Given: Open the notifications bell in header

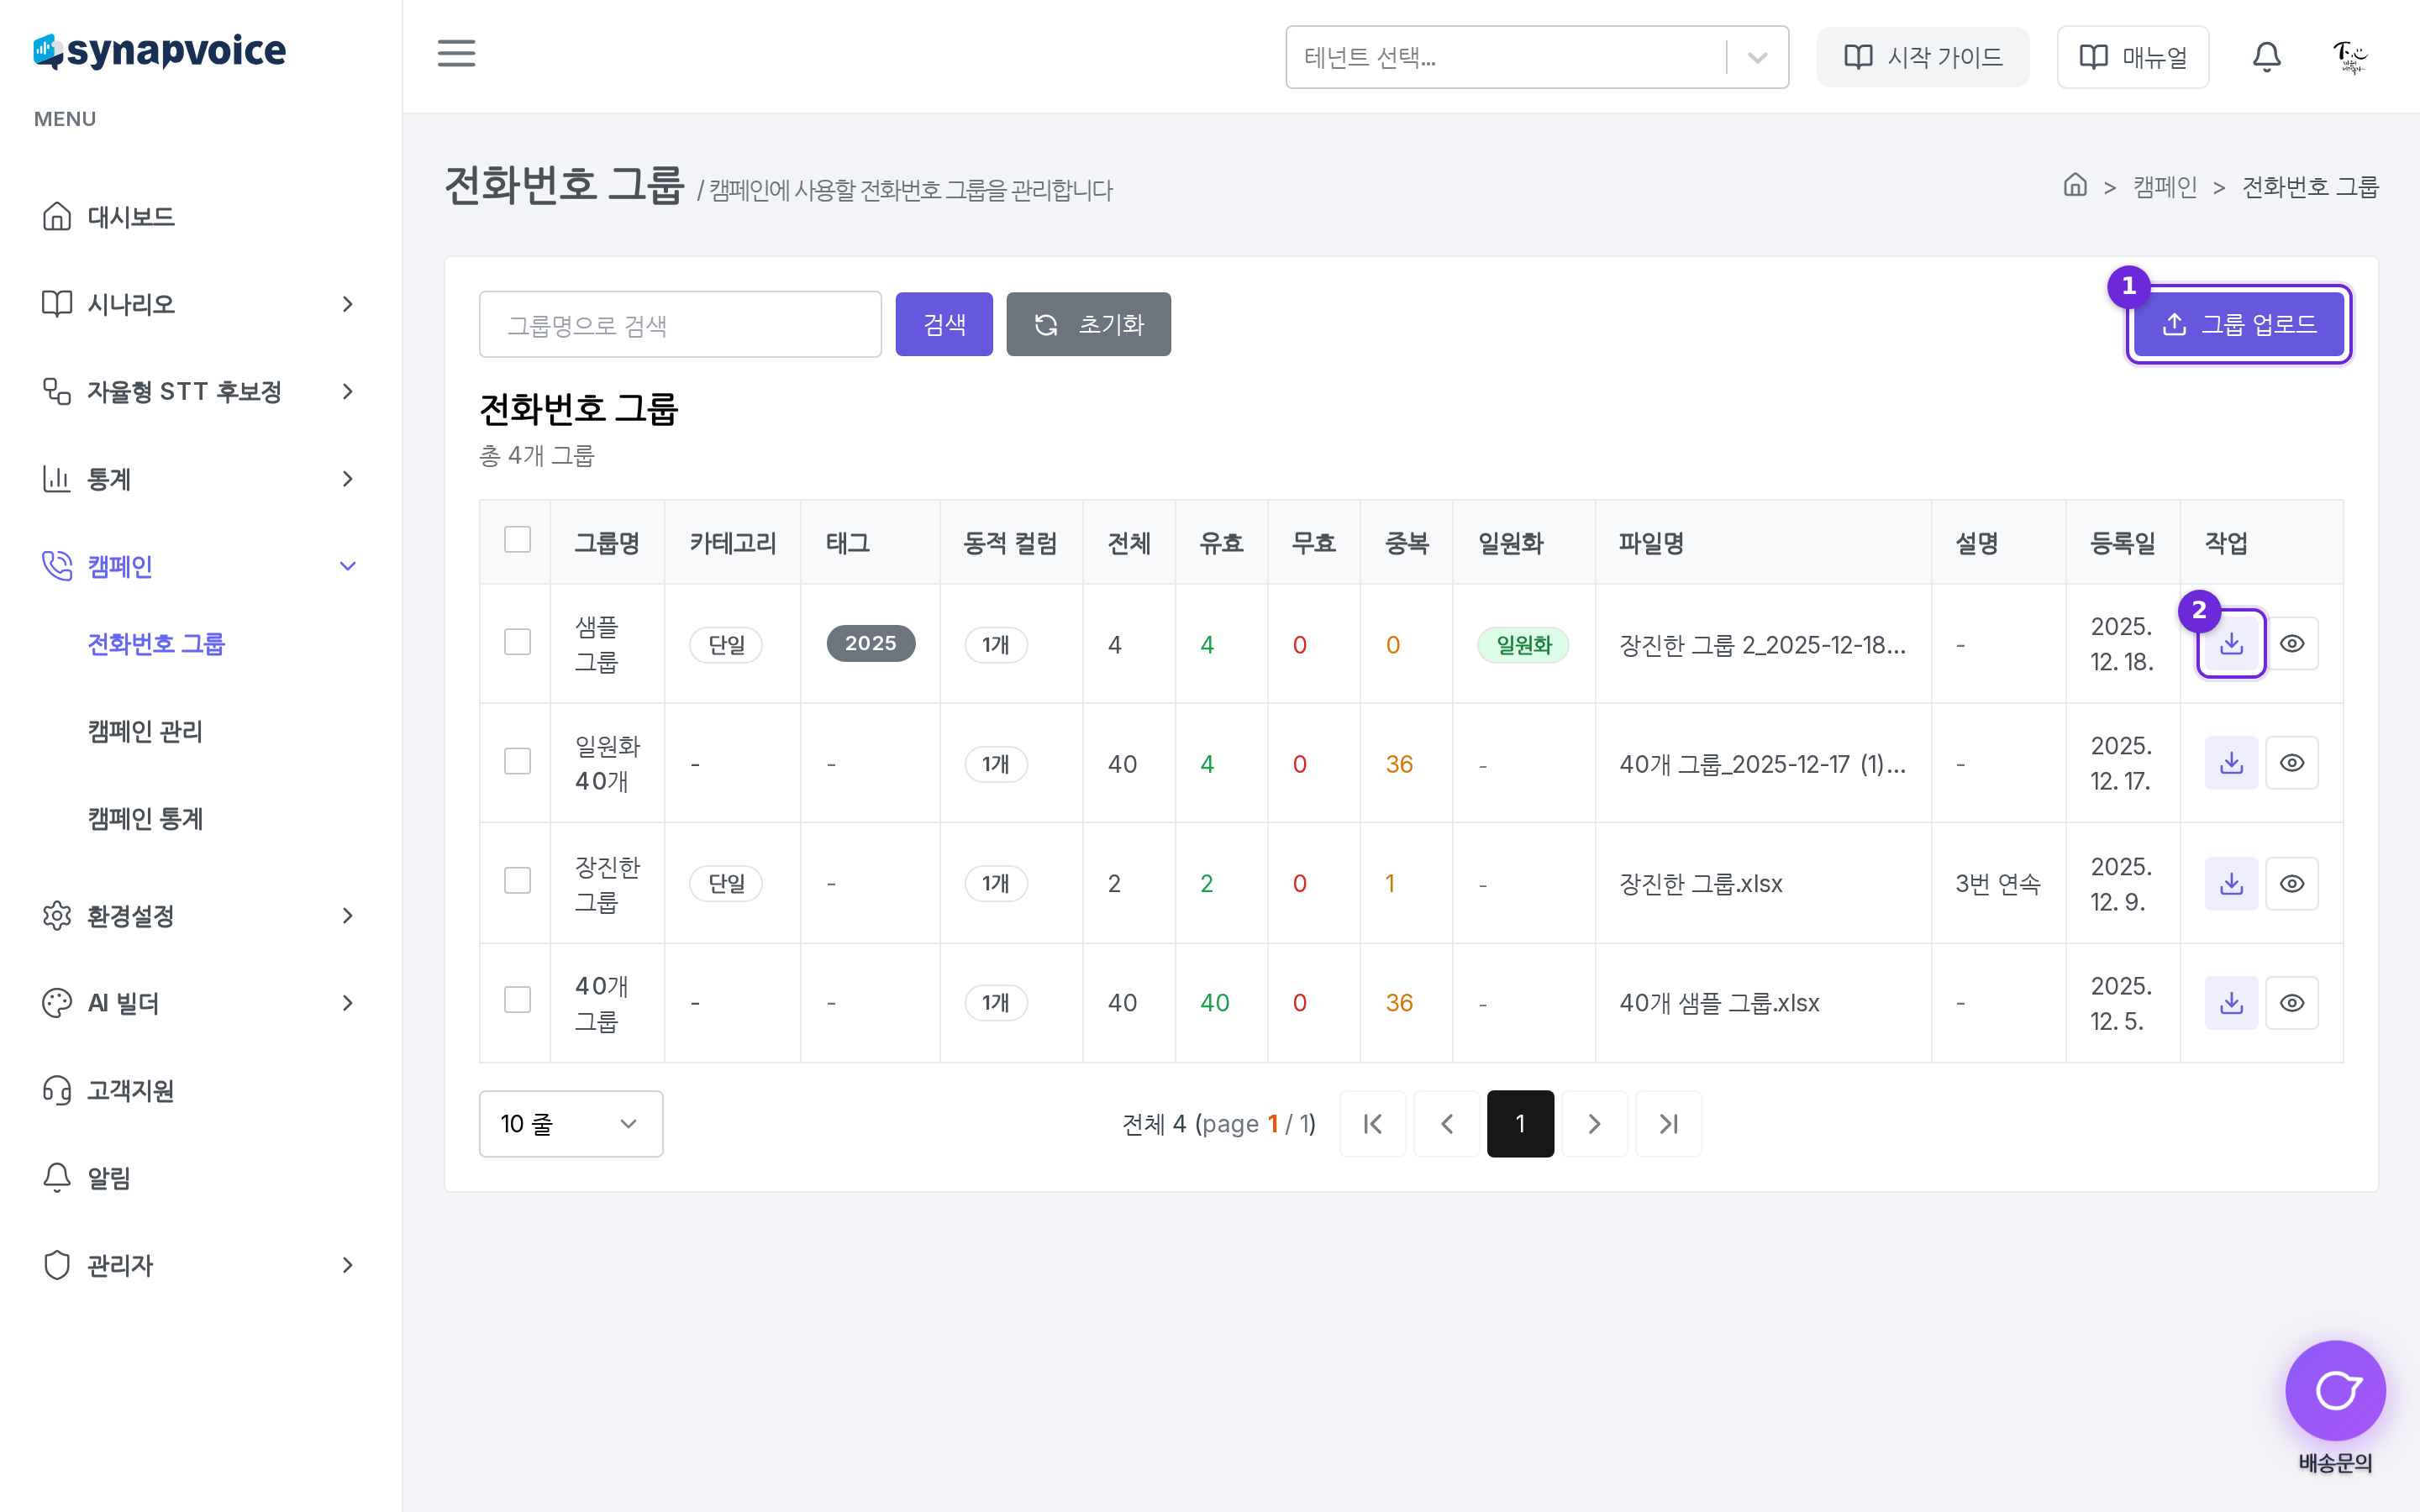Looking at the screenshot, I should point(2266,57).
